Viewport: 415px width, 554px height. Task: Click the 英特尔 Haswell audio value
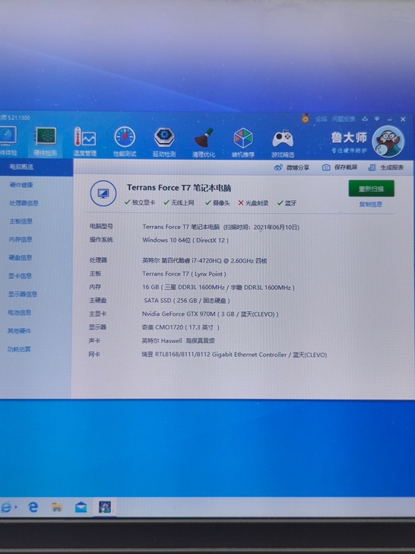tap(178, 341)
